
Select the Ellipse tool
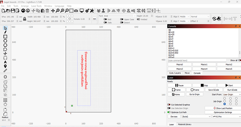point(5,41)
